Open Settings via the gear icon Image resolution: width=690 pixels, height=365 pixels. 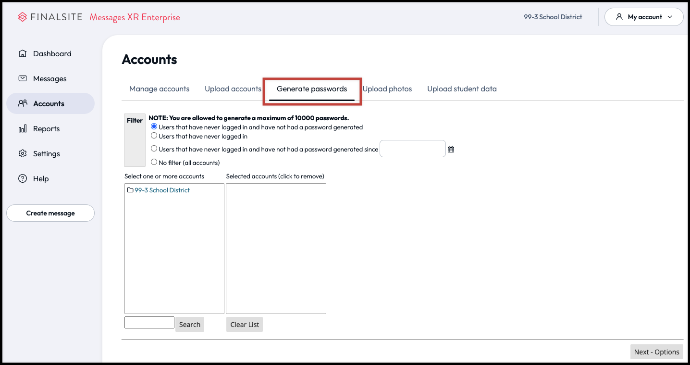click(23, 153)
